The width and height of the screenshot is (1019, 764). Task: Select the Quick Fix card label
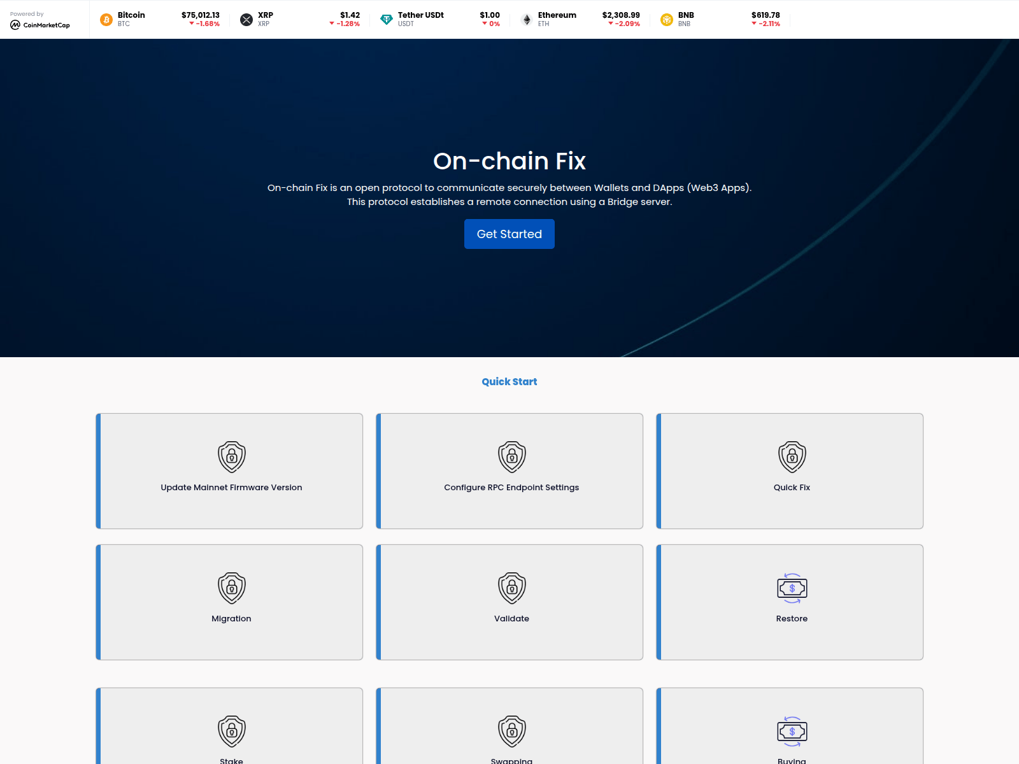(792, 487)
